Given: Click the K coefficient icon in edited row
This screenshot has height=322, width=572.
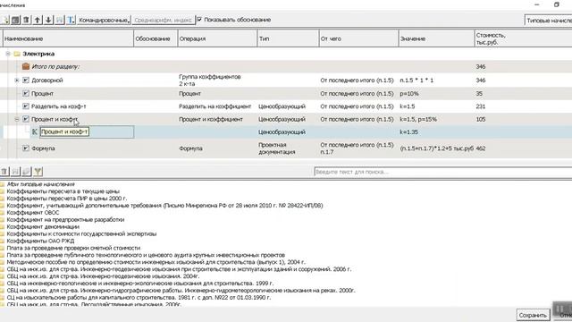Looking at the screenshot, I should coord(35,131).
